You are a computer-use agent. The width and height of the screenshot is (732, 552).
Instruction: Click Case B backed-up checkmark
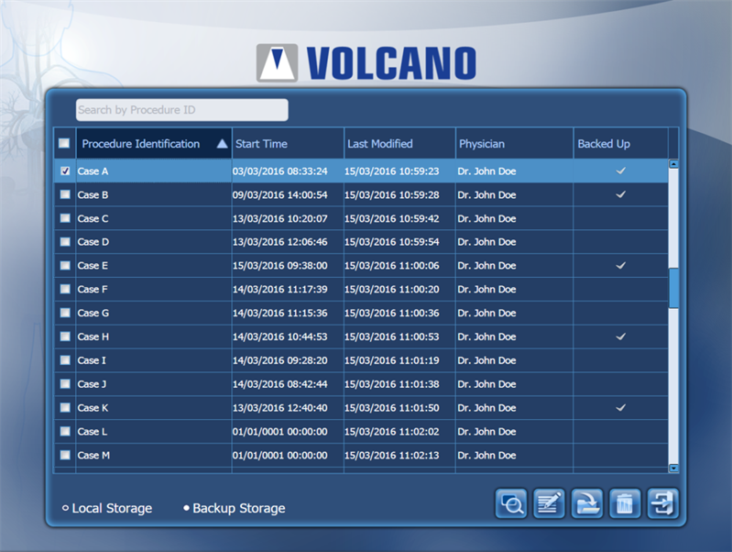coord(620,194)
